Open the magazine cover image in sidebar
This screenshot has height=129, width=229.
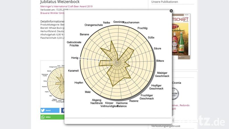pyautogui.click(x=181, y=36)
